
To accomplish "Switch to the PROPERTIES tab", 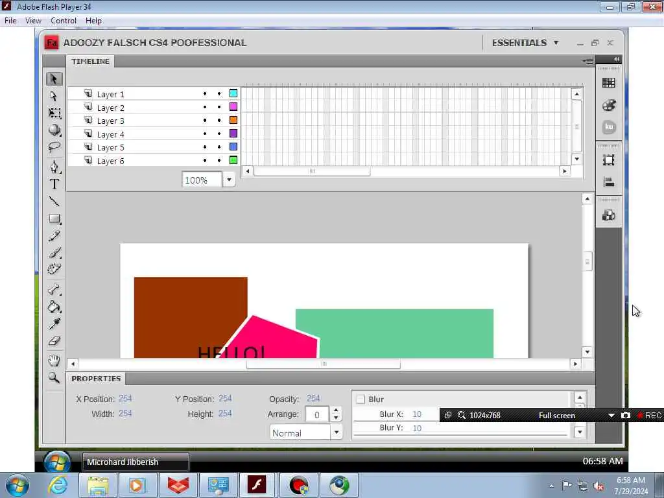I will coord(96,379).
